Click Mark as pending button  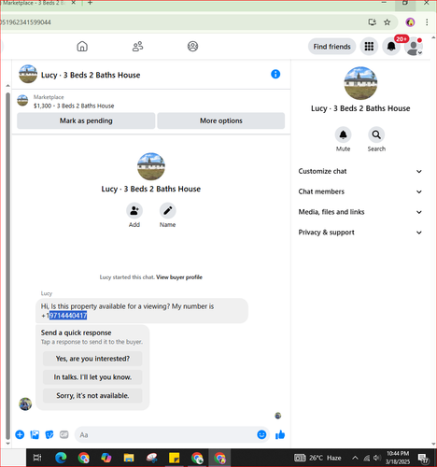pos(86,120)
